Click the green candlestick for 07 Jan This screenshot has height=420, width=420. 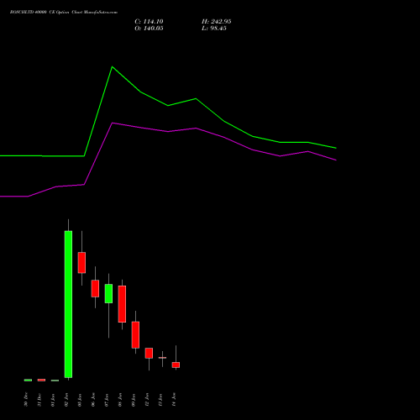(x=108, y=293)
